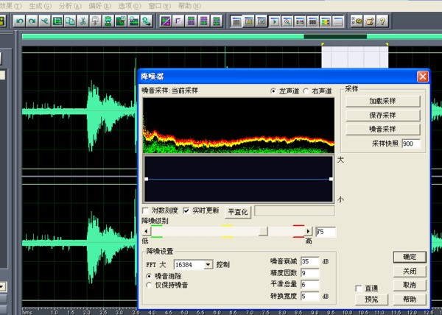This screenshot has height=315, width=442.
Task: Click the help question mark toolbar icon
Action: pyautogui.click(x=383, y=21)
